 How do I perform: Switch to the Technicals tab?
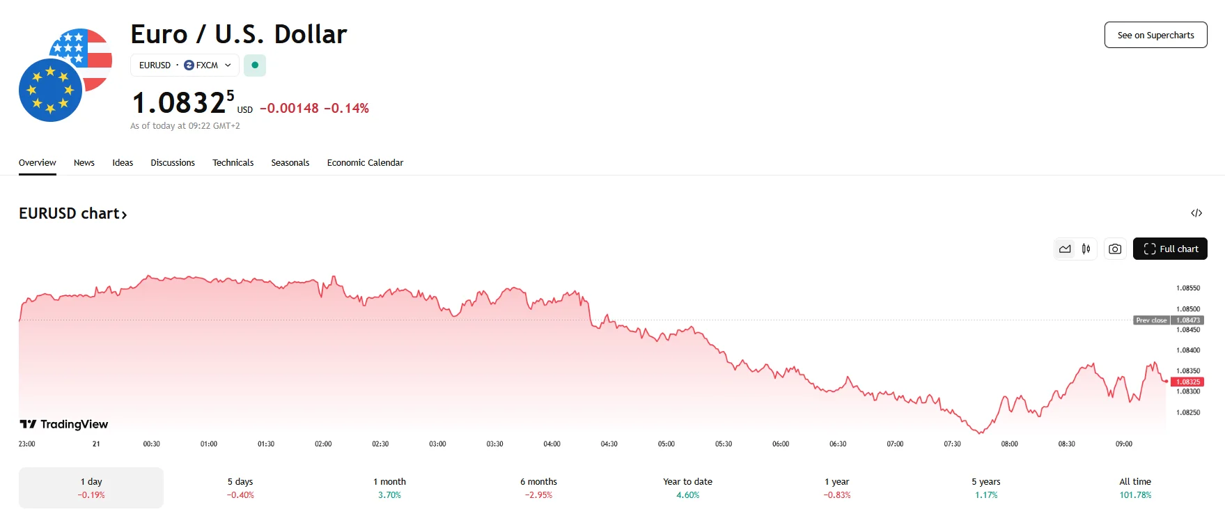pyautogui.click(x=233, y=163)
